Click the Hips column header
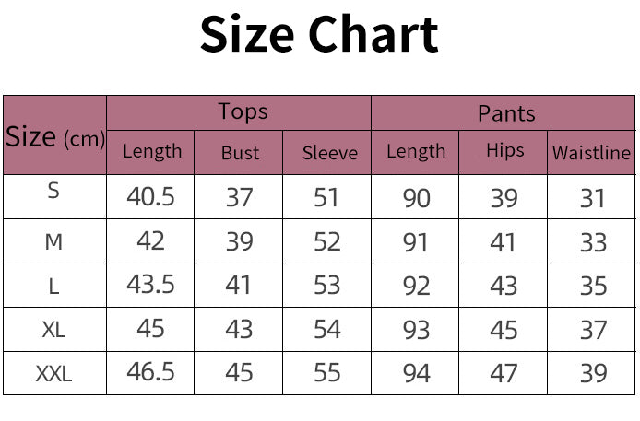Image resolution: width=640 pixels, height=421 pixels. click(x=504, y=150)
